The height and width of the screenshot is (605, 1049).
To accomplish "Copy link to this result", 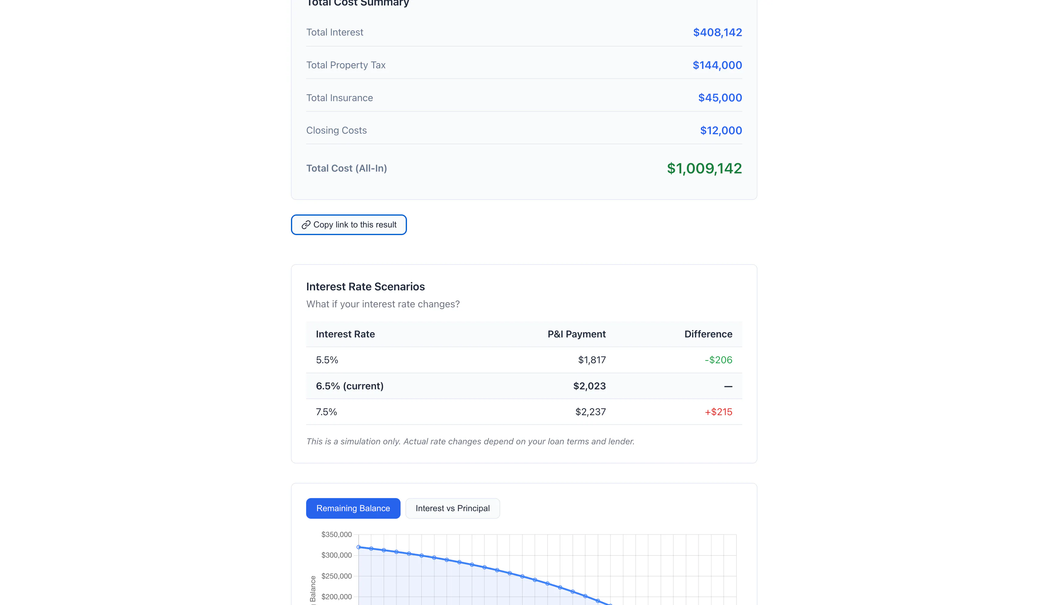I will 349,225.
